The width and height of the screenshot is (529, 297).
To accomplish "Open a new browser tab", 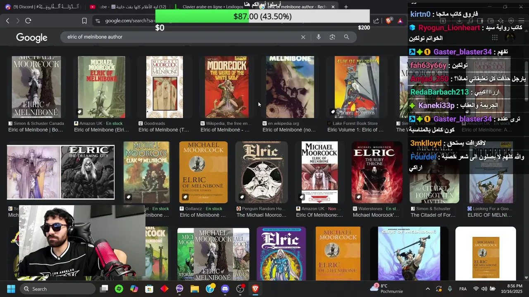I will [346, 7].
